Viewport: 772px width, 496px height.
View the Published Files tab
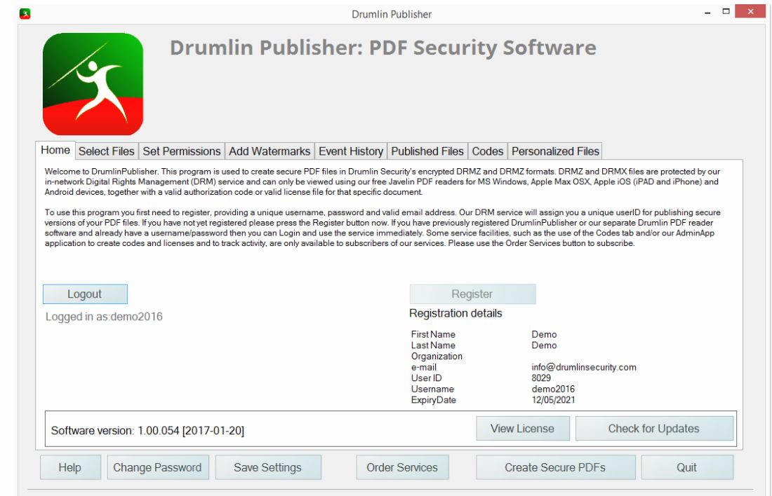pyautogui.click(x=427, y=151)
